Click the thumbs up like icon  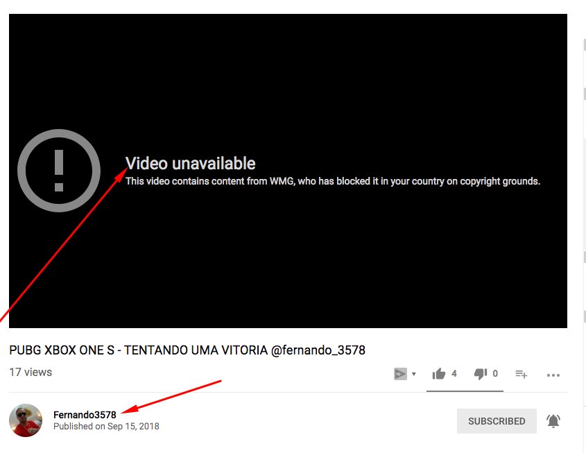tap(439, 374)
